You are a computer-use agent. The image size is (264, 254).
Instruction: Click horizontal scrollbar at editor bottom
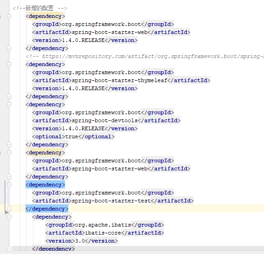click(x=138, y=248)
